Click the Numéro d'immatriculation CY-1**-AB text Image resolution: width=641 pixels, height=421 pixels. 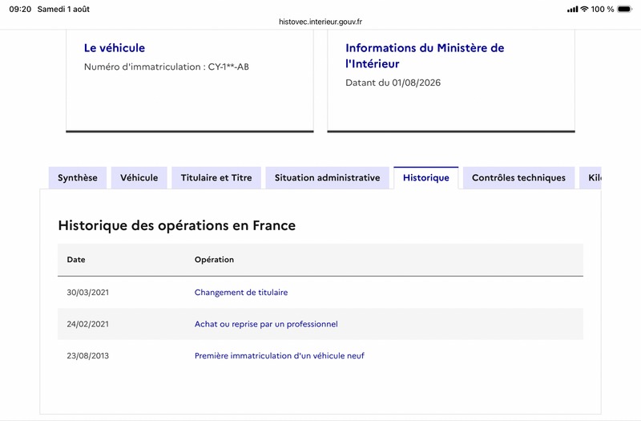[167, 67]
